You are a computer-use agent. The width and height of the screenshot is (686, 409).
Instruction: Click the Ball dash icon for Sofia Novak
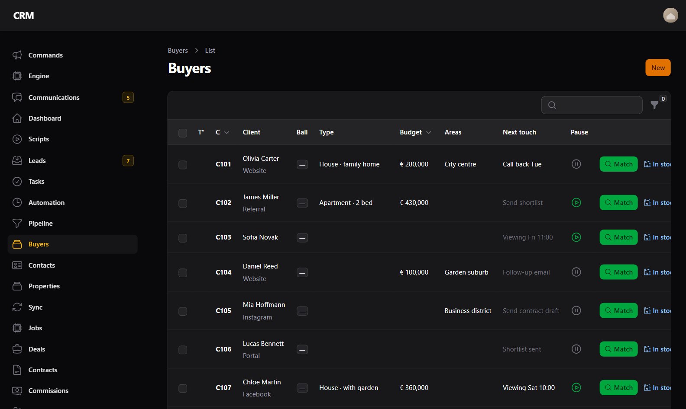coord(302,237)
